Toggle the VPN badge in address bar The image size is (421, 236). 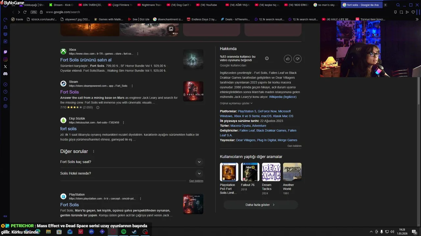34,12
